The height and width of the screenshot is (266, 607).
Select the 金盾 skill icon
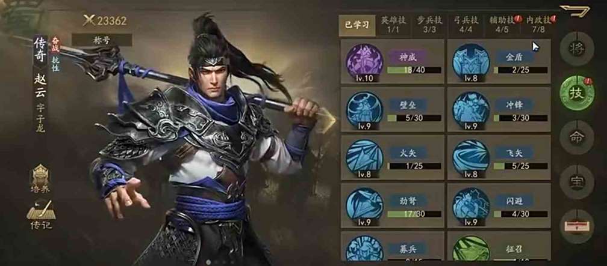click(471, 61)
